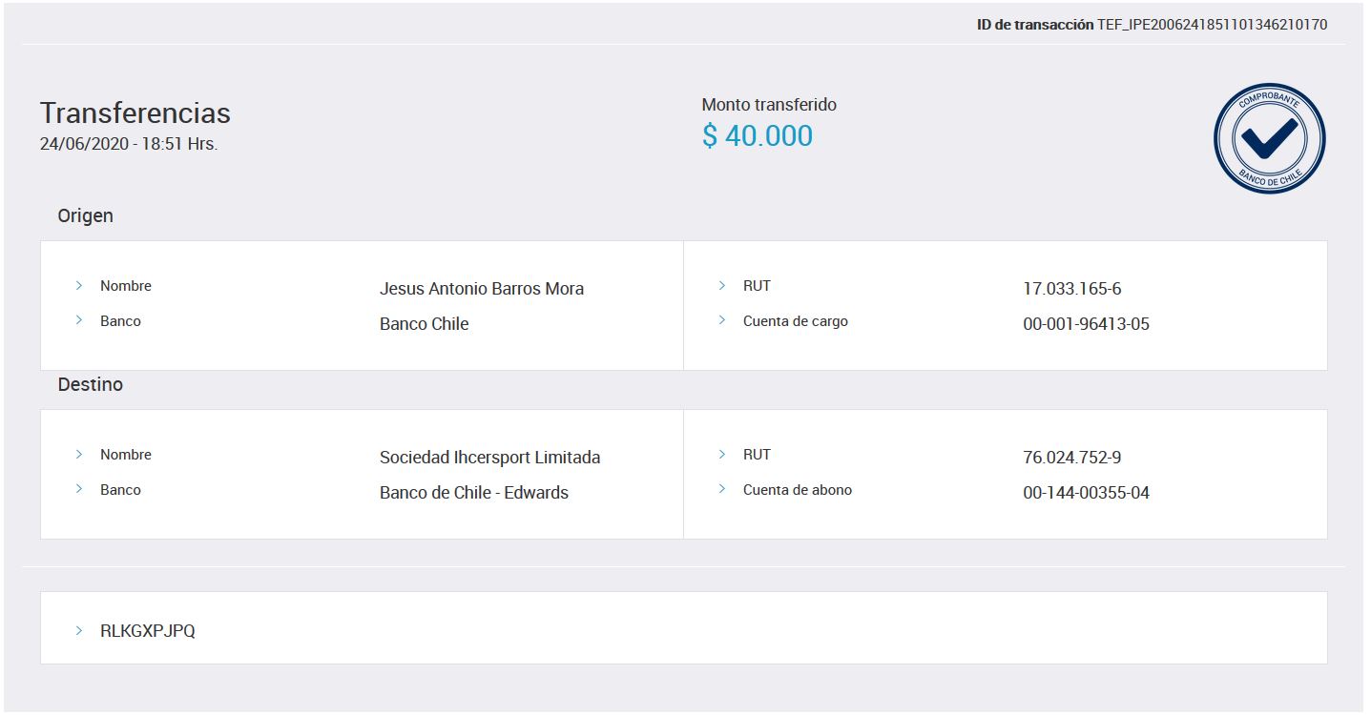Click the RUT value 17.033.165-6
Screen dimensions: 1371x715
1072,289
